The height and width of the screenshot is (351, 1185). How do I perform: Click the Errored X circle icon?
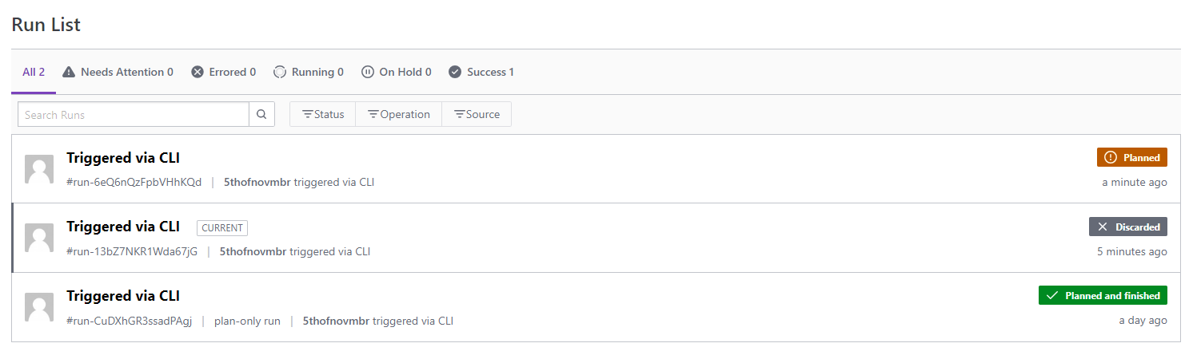[197, 72]
